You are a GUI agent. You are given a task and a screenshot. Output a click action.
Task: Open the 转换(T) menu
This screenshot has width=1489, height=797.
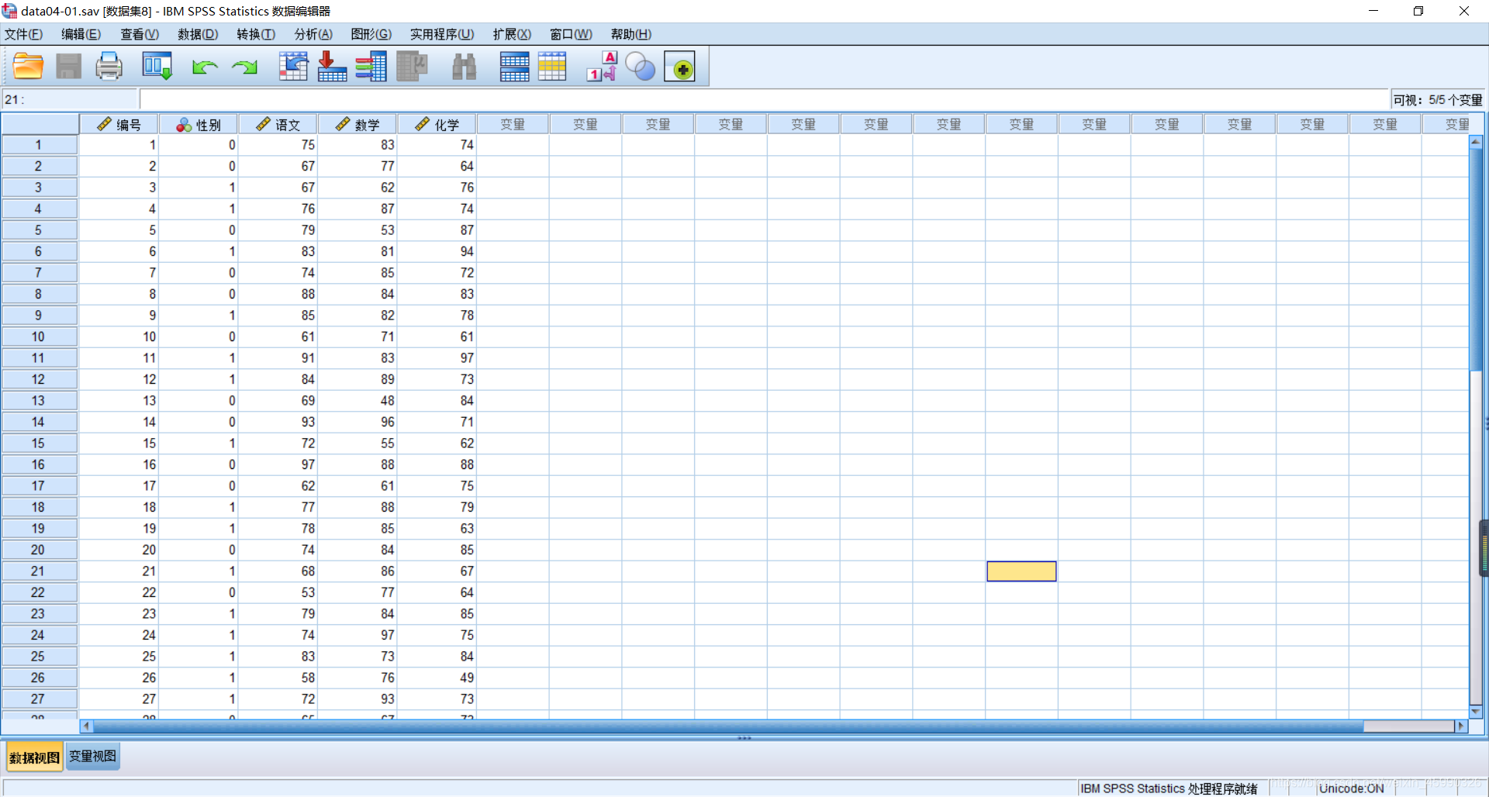pos(256,34)
